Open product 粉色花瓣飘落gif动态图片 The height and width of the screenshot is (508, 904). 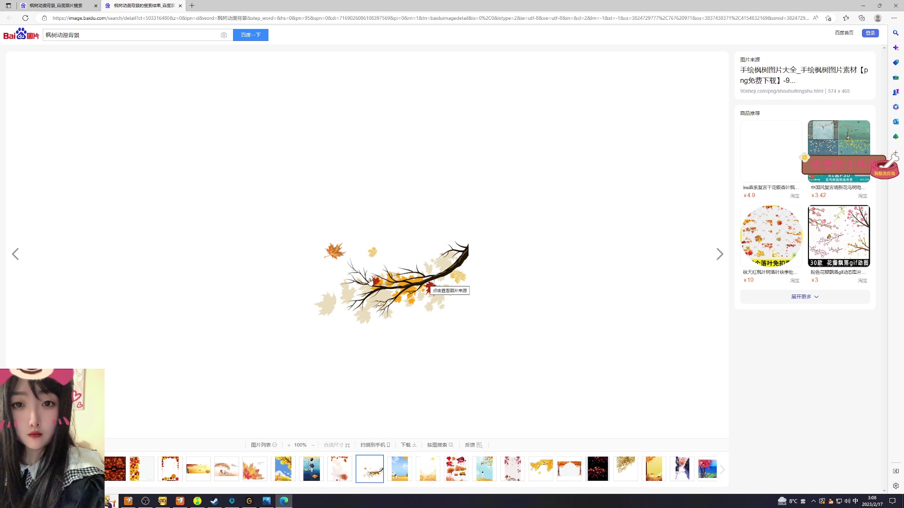[839, 236]
